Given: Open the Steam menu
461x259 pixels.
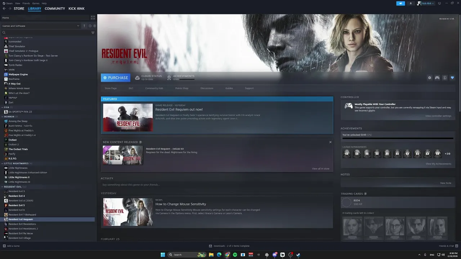Looking at the screenshot, I should coord(9,3).
